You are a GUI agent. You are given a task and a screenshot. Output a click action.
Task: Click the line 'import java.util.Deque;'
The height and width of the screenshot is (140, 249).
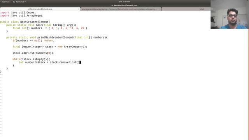pos(18,12)
